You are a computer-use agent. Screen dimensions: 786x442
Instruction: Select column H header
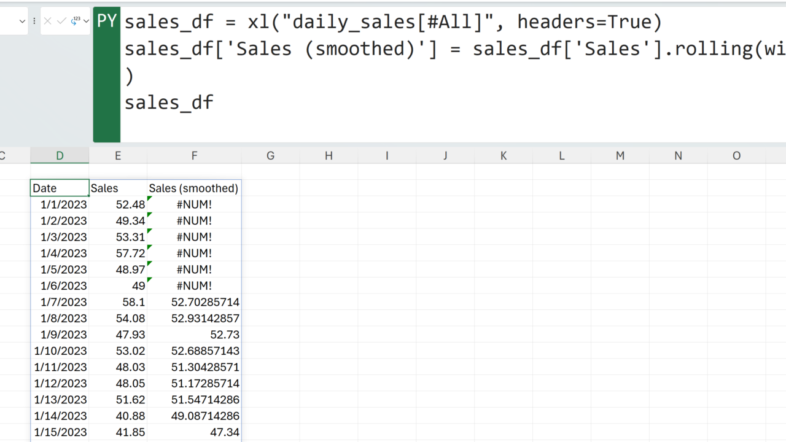coord(329,156)
